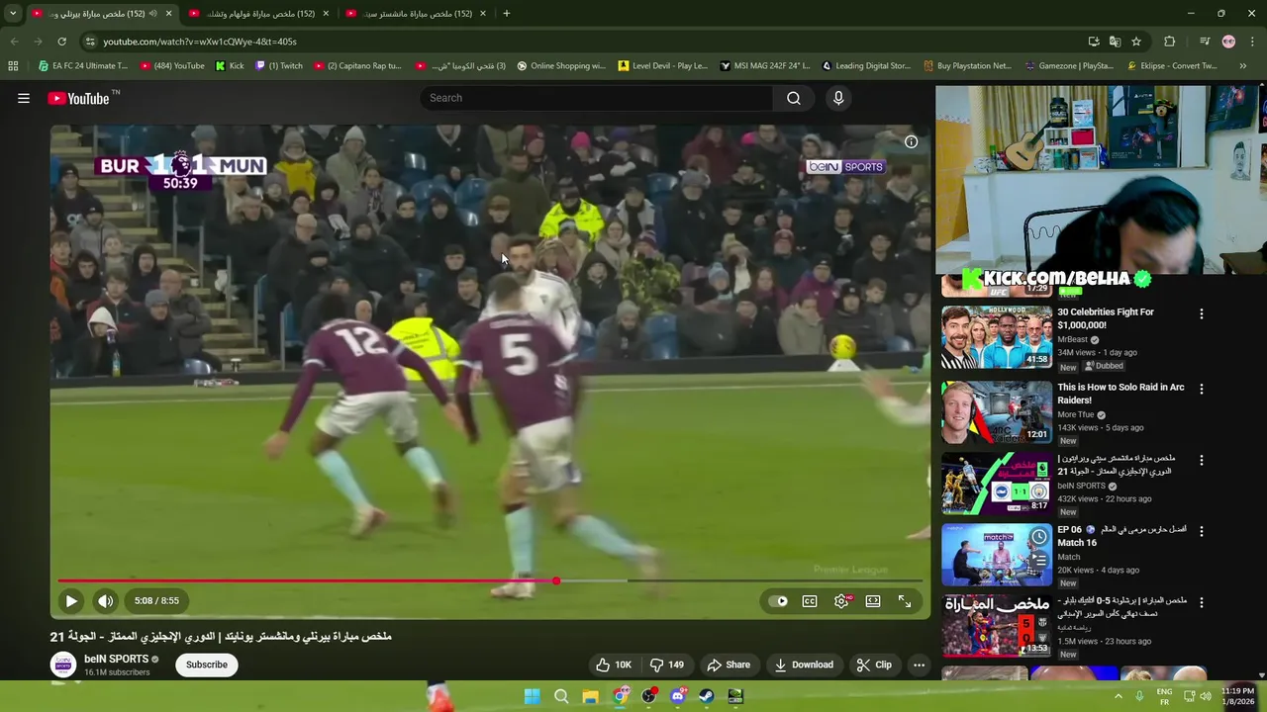Image resolution: width=1267 pixels, height=712 pixels.
Task: Open options for 13:53 Barcelona 5-0 video
Action: click(x=1202, y=602)
